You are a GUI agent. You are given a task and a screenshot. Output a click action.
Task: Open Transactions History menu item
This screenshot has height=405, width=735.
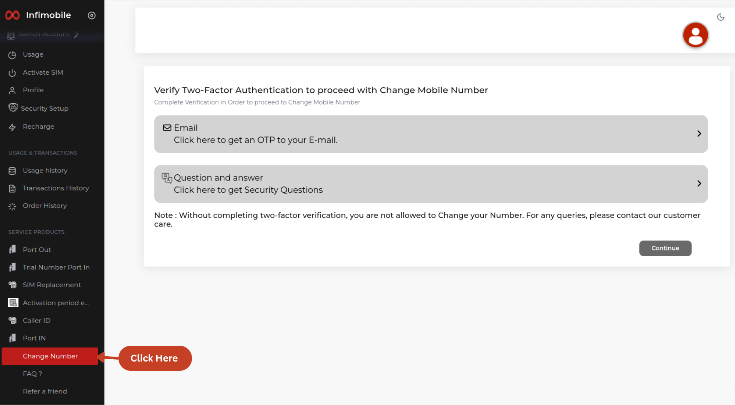(x=55, y=188)
